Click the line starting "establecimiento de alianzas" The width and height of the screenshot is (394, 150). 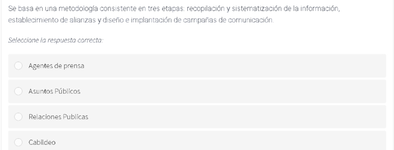tap(141, 21)
